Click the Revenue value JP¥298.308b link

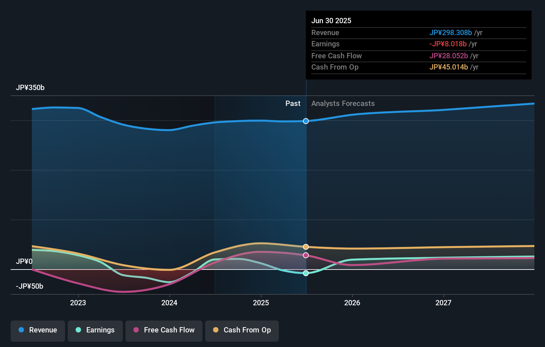pos(451,32)
